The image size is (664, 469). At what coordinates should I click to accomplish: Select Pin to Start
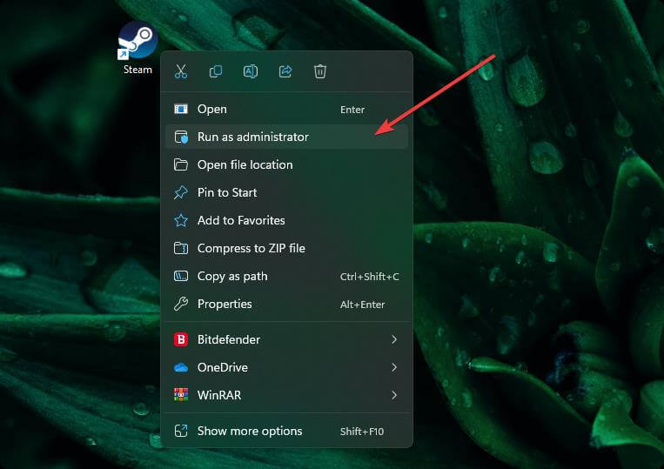click(286, 192)
